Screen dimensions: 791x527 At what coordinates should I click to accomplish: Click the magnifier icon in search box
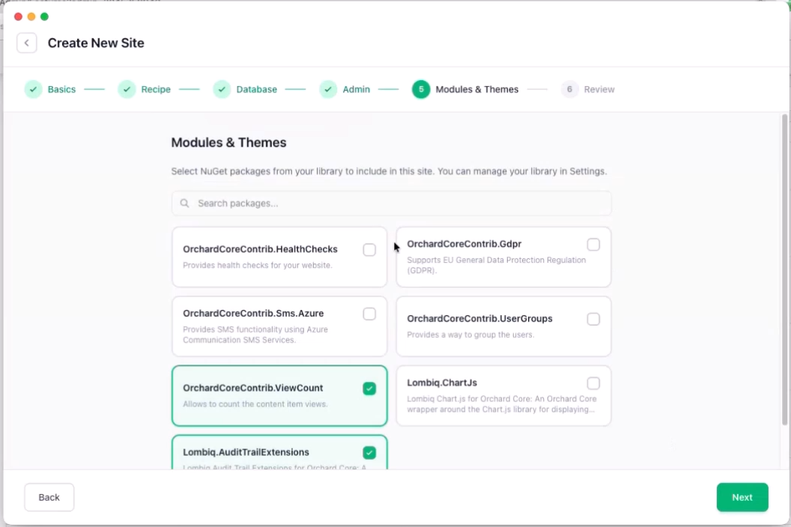point(184,203)
